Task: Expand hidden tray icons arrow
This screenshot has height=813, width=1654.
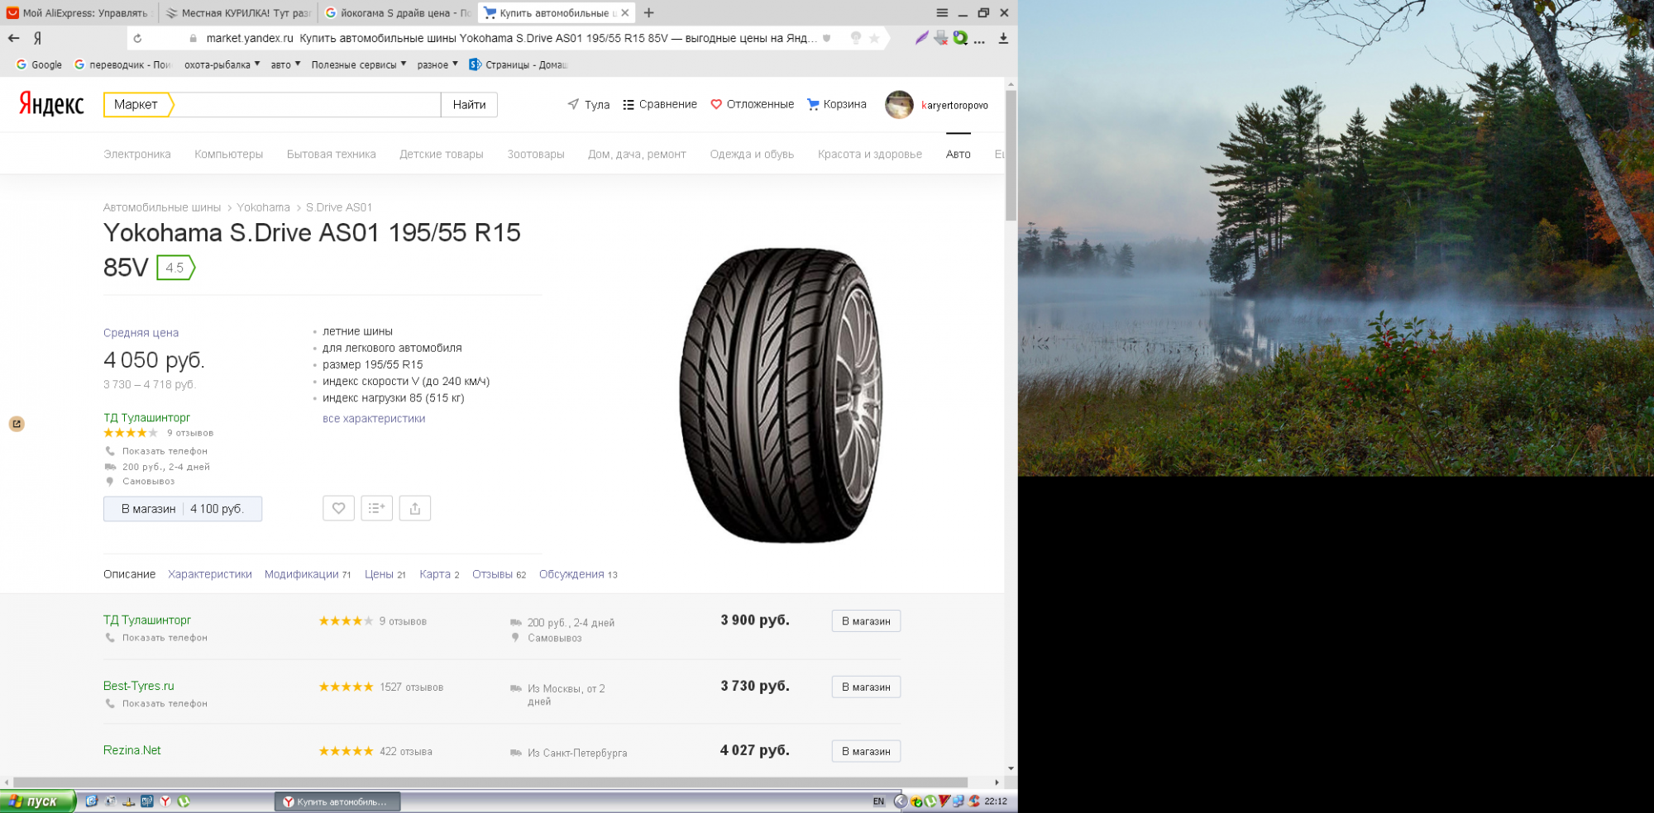Action: point(900,801)
